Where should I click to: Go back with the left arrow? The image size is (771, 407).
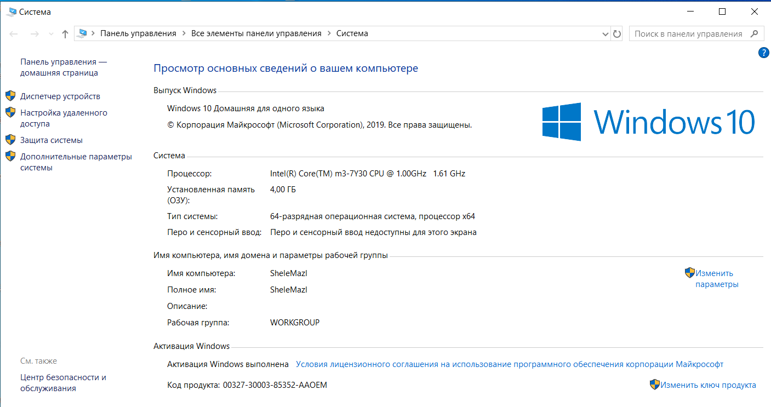(14, 34)
